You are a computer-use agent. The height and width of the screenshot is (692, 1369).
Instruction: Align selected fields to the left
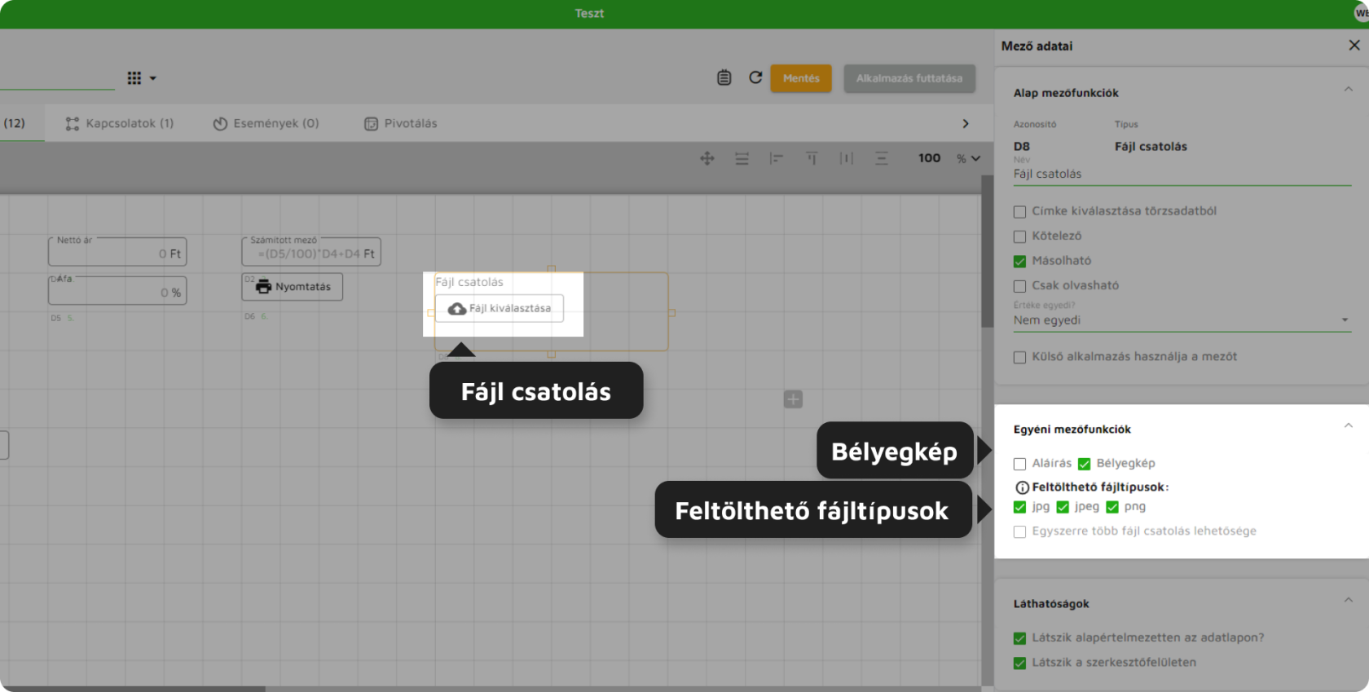[x=777, y=158]
